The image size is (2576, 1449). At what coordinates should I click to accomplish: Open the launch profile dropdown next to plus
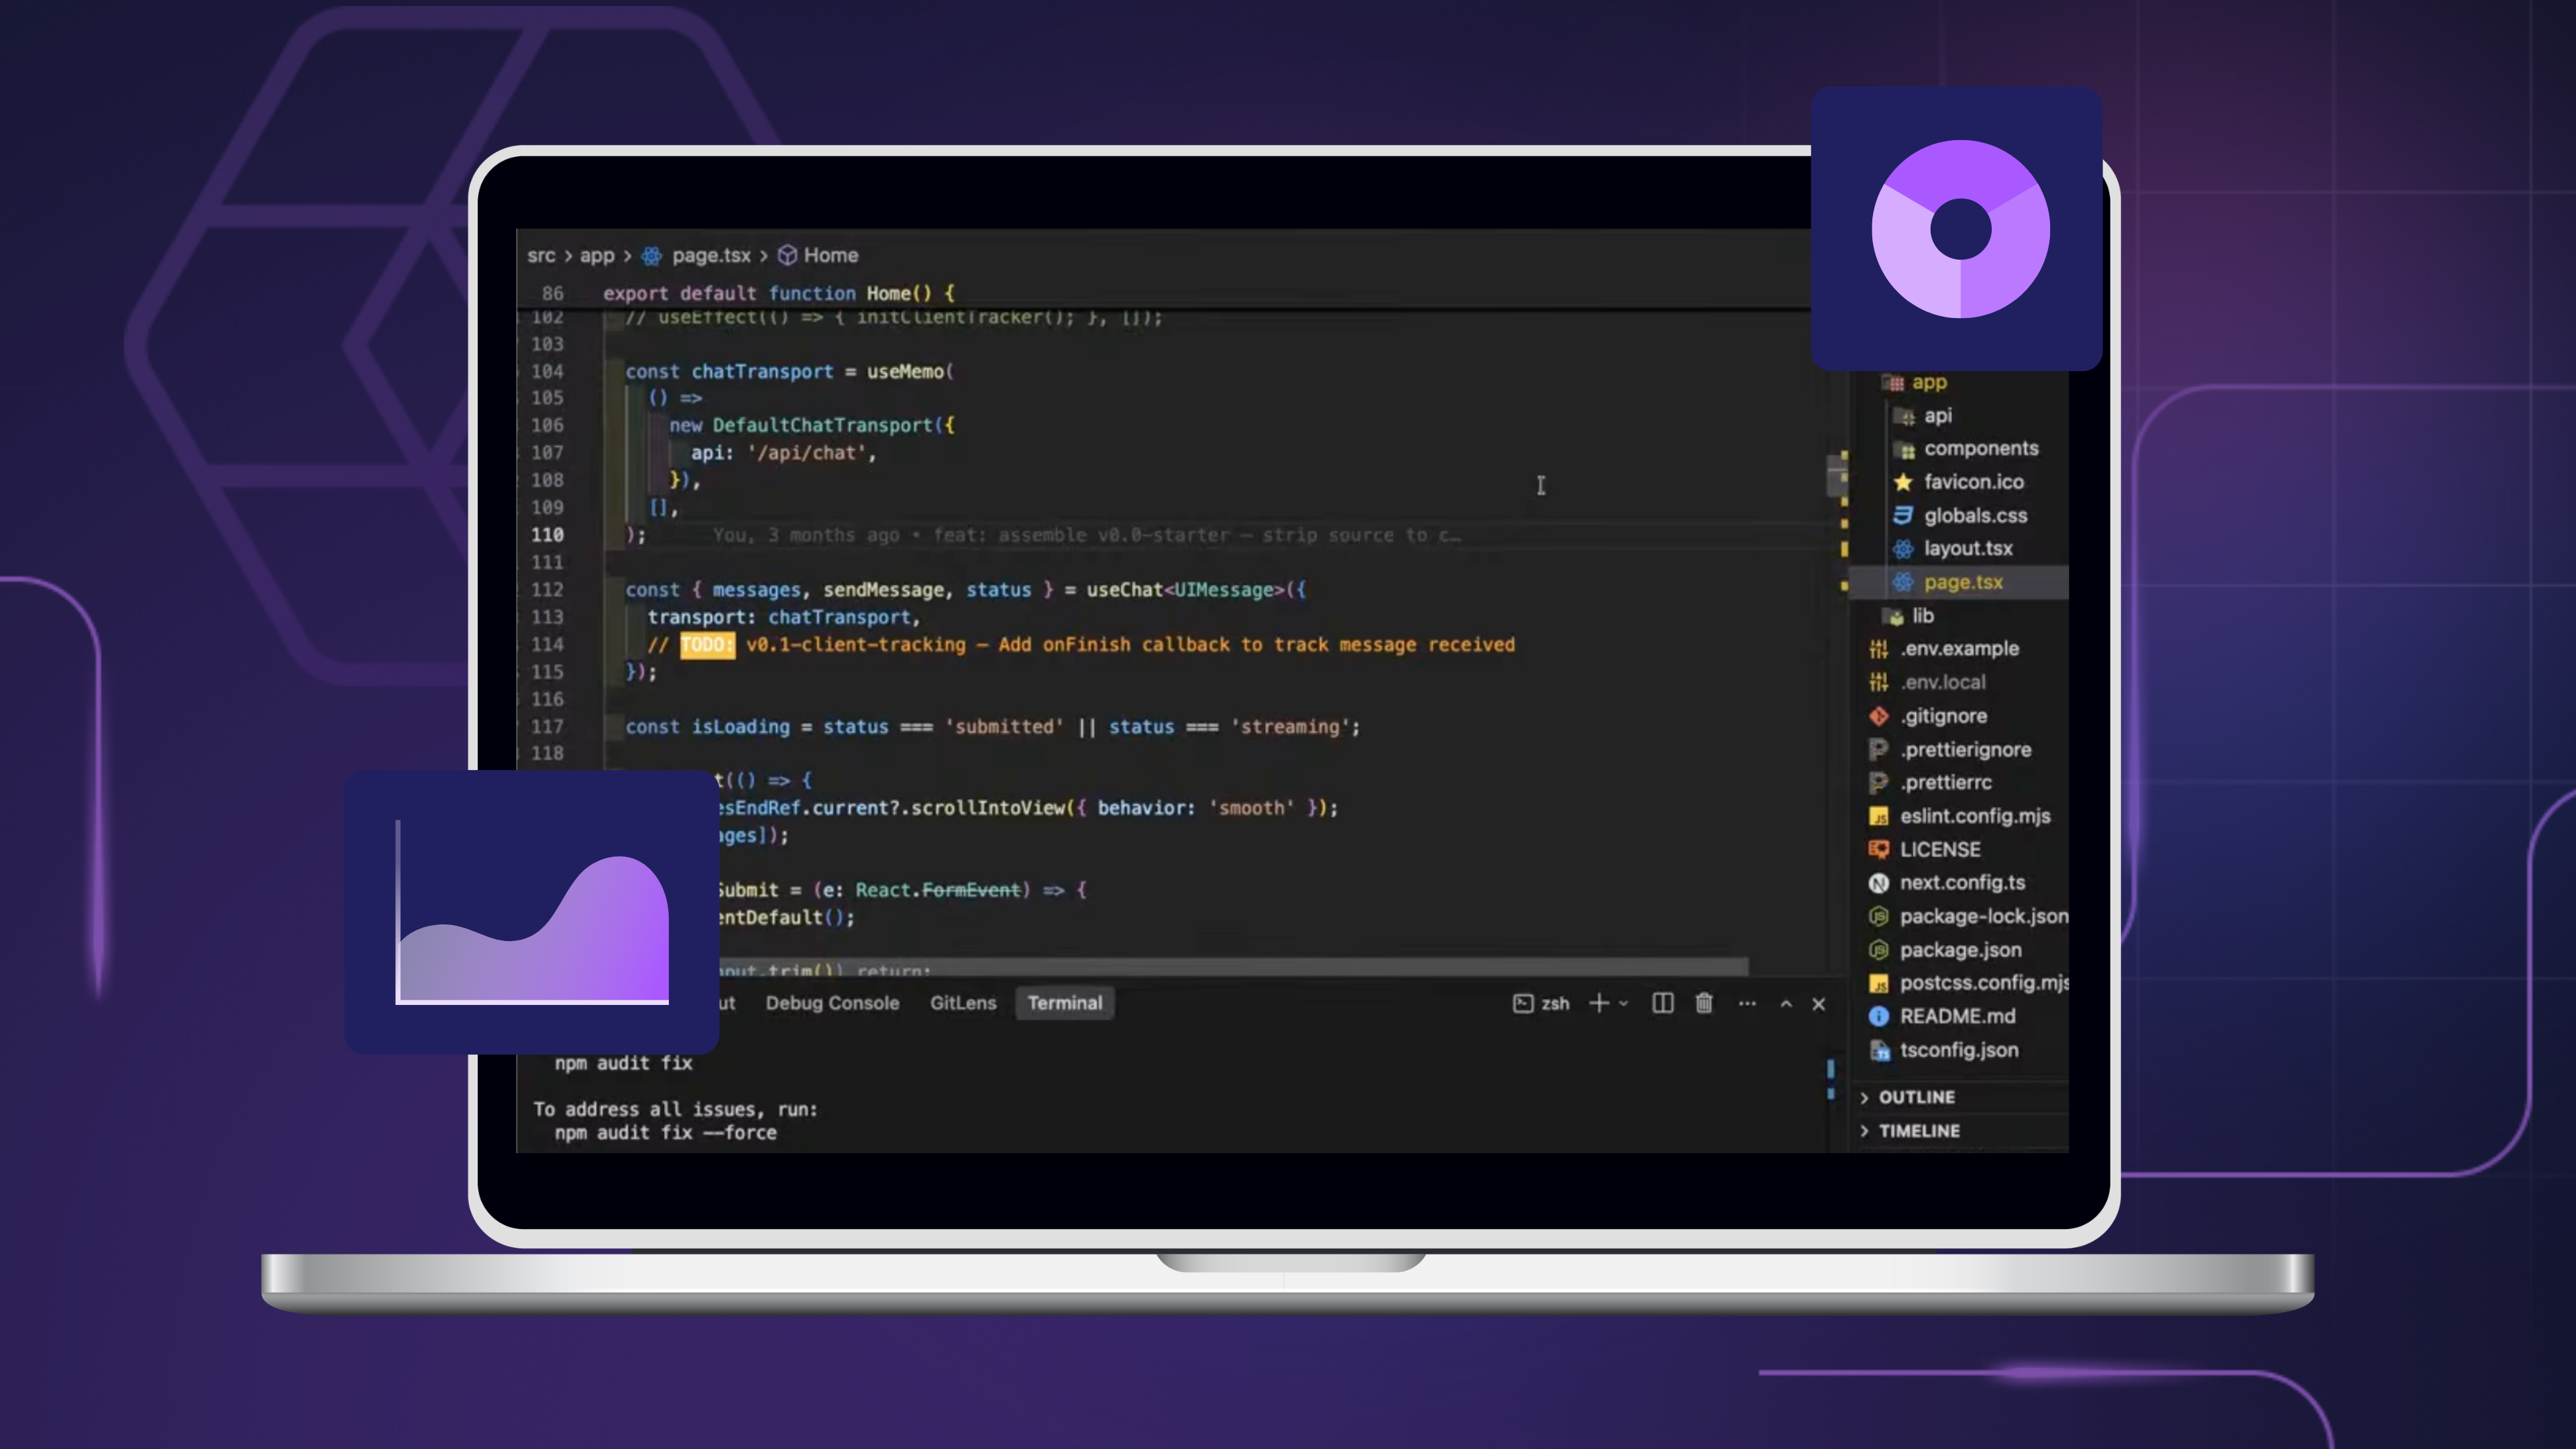(x=1623, y=1003)
